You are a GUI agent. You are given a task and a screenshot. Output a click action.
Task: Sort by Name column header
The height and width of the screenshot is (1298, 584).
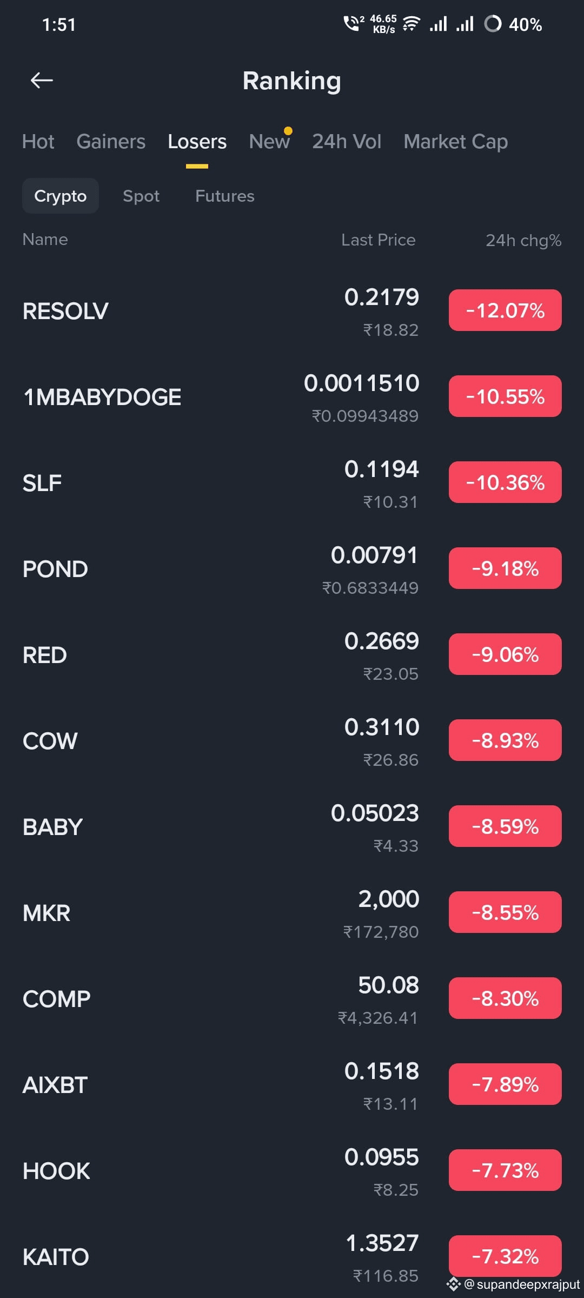[x=45, y=240]
